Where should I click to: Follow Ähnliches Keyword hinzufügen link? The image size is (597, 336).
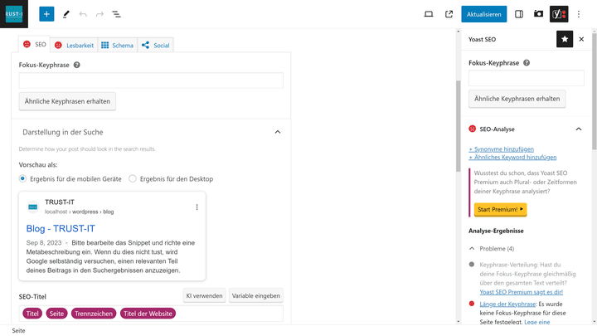[x=512, y=157]
